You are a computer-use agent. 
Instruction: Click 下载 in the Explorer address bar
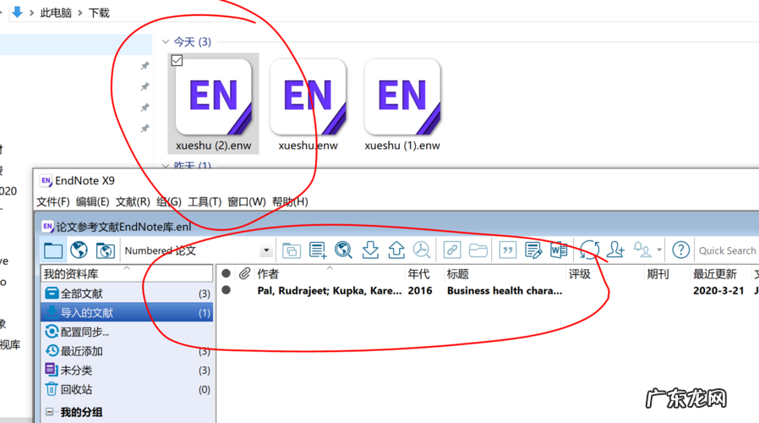tap(99, 13)
